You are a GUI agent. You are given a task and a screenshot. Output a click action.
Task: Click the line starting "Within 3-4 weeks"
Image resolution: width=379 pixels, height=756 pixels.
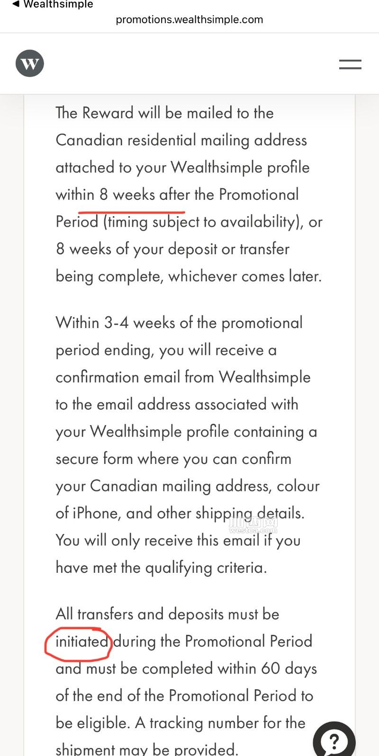pyautogui.click(x=179, y=323)
